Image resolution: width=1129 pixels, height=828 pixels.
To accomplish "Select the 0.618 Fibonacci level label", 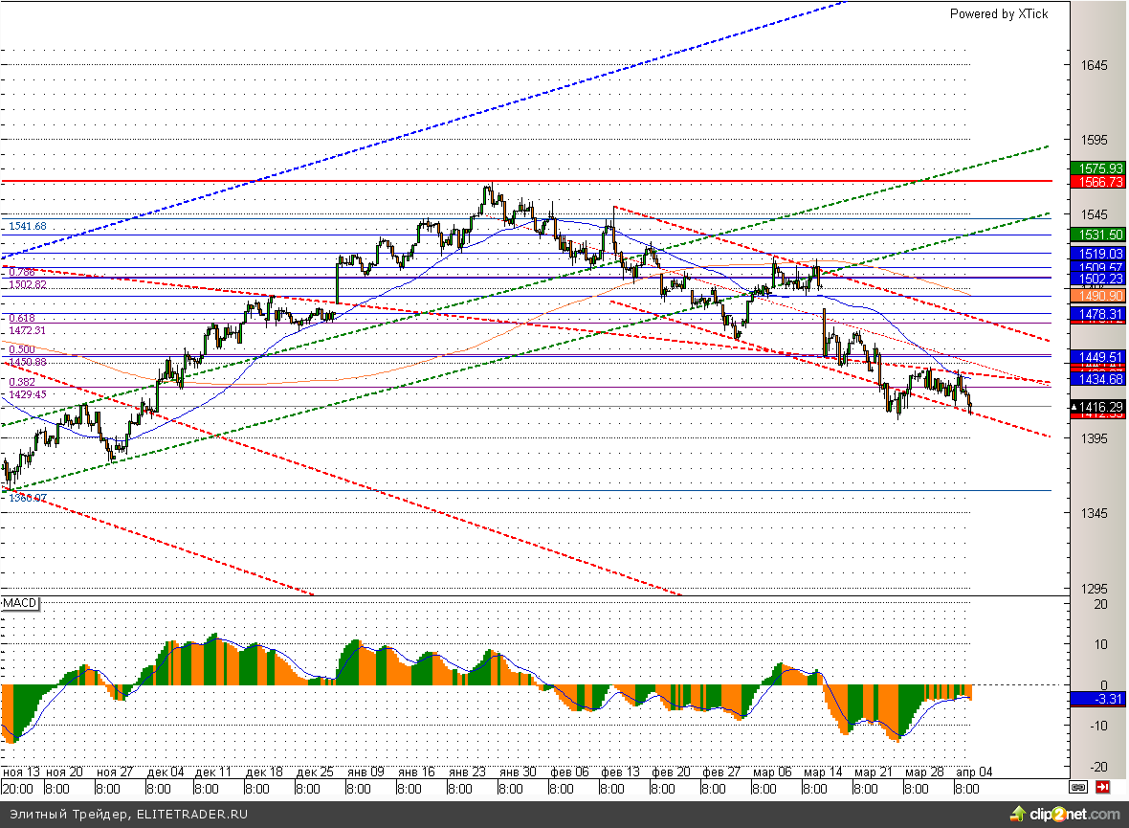I will click(x=22, y=318).
